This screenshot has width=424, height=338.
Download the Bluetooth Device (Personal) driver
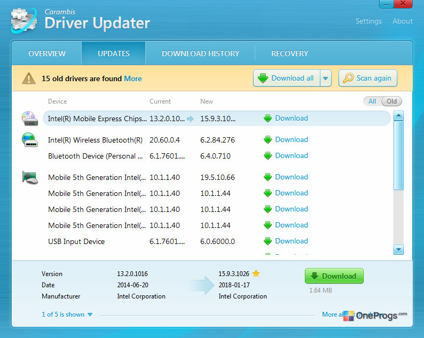click(291, 155)
